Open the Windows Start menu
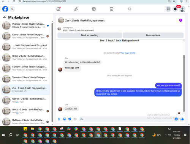This screenshot has height=144, width=190. click(3, 135)
